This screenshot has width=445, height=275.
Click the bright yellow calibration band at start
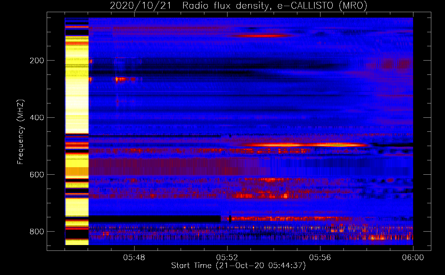tap(77, 131)
